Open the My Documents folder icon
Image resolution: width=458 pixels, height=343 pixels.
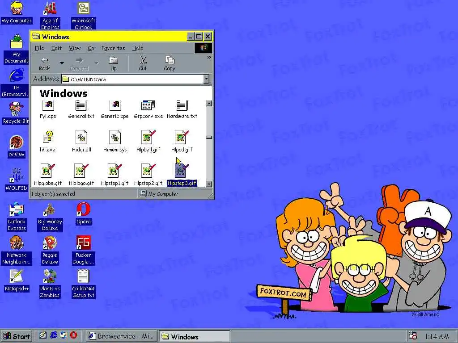pos(17,49)
